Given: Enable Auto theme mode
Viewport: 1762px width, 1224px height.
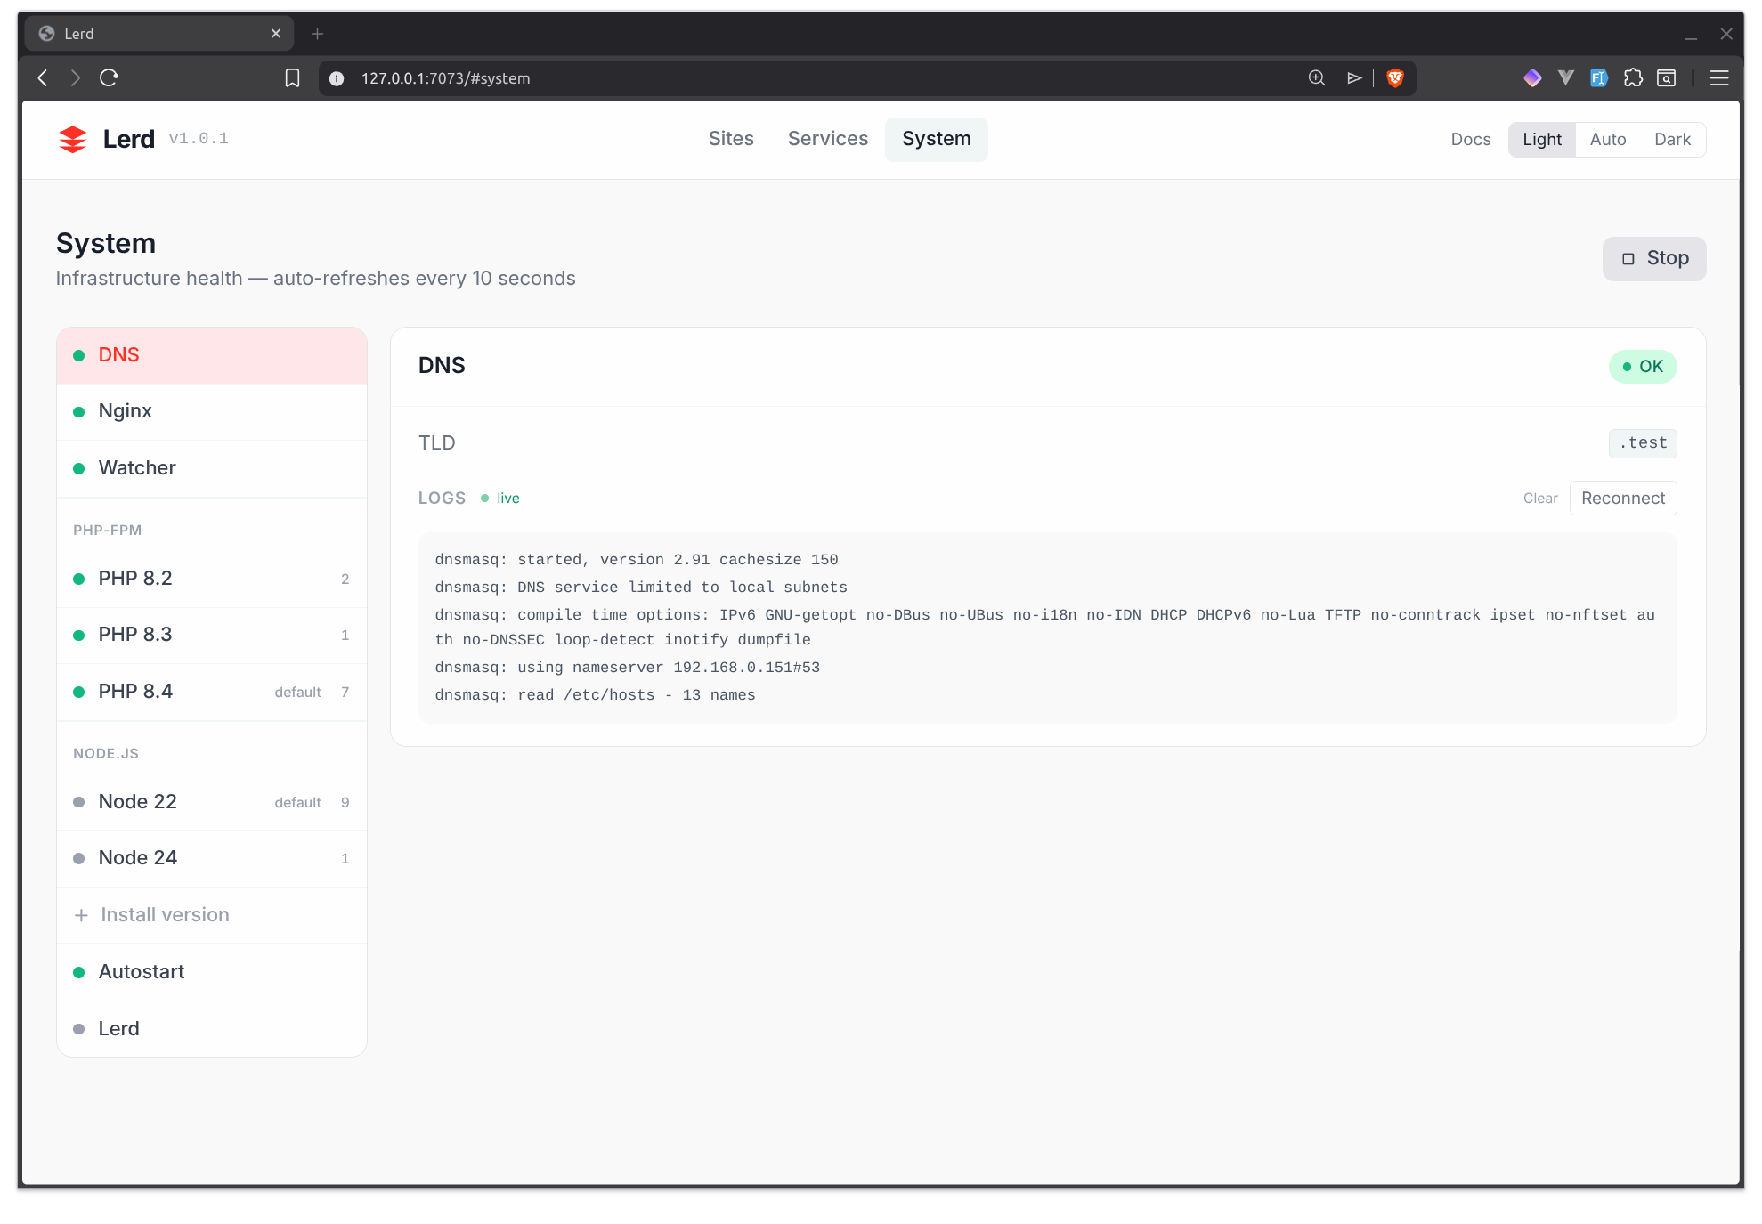Looking at the screenshot, I should coord(1608,139).
